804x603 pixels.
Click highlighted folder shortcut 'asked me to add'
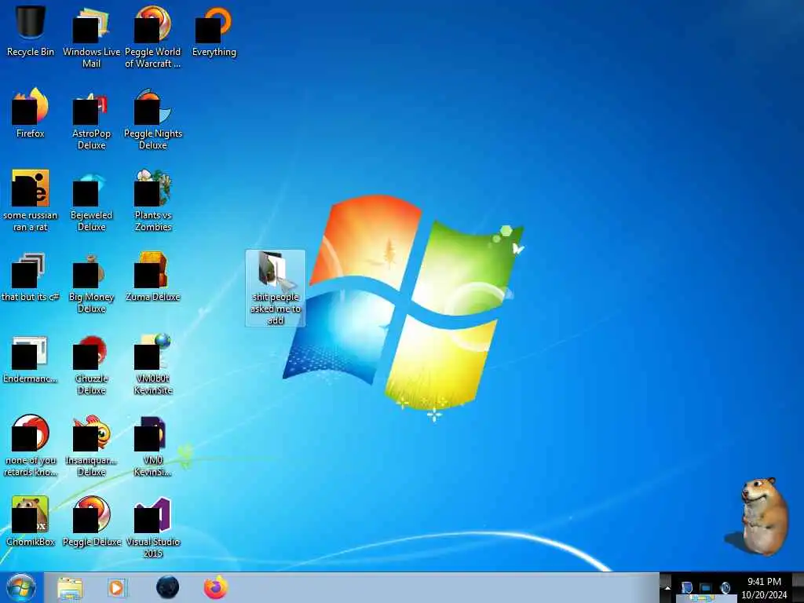[276, 288]
